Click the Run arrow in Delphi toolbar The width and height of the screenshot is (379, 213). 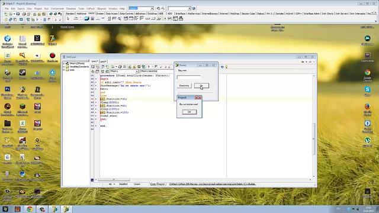(37, 20)
